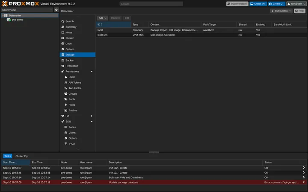The height and width of the screenshot is (192, 308).
Task: Select the Storage menu item
Action: [77, 55]
